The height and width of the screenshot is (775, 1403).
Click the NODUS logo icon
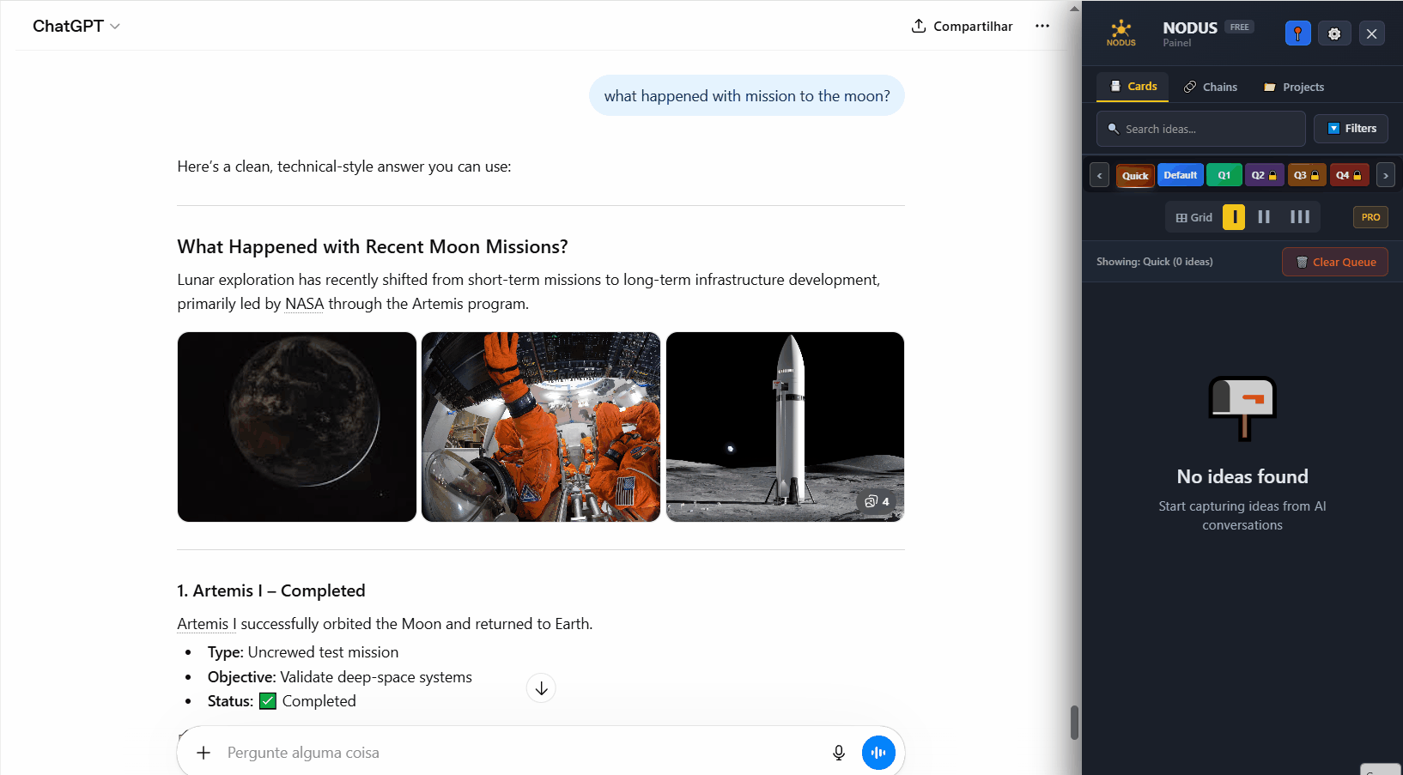coord(1121,28)
